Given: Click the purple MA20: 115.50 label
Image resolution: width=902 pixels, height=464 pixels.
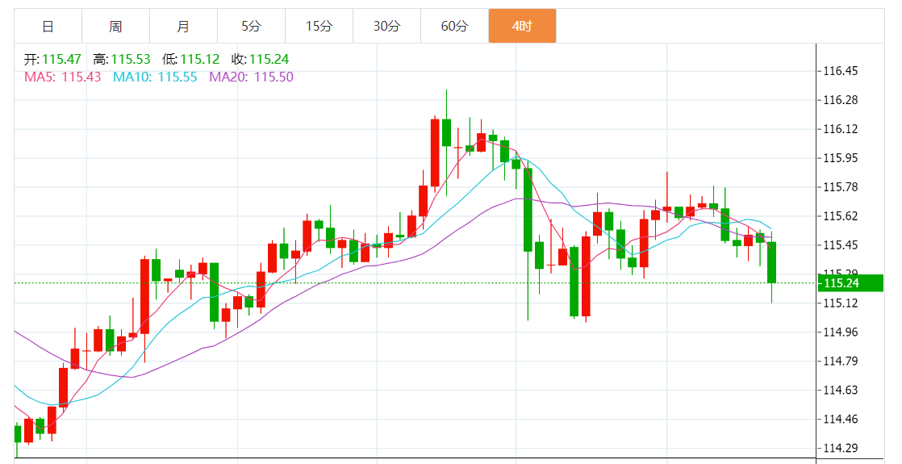Looking at the screenshot, I should point(251,77).
